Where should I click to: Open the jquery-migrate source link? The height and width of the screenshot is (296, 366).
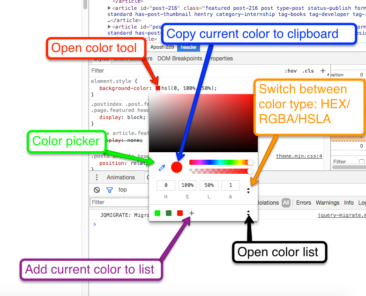tap(342, 215)
